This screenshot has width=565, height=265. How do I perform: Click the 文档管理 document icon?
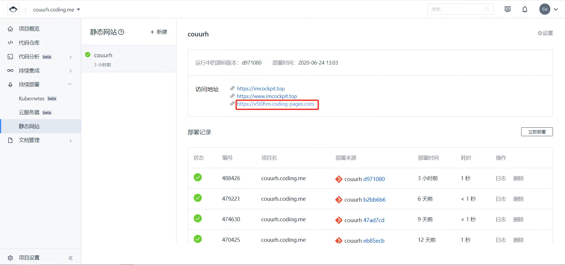click(10, 140)
